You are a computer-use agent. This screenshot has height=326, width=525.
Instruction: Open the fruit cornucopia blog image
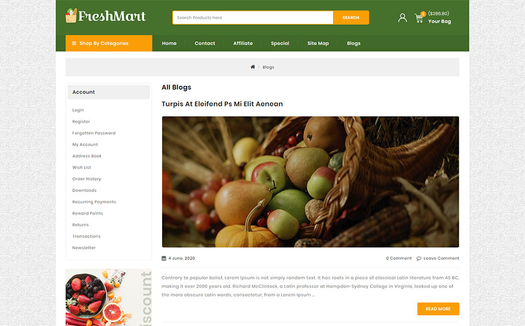point(311,182)
